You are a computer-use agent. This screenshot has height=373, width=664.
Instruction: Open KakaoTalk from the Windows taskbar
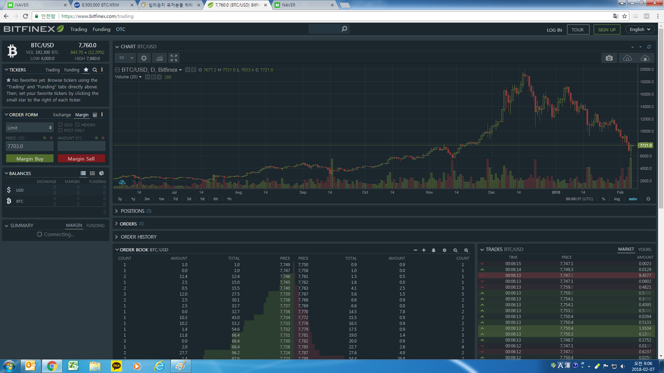tap(117, 366)
